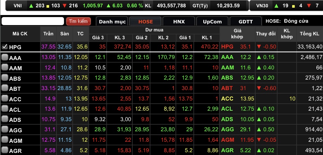Open the GDTT tab
This screenshot has height=155, width=323.
coord(245,22)
